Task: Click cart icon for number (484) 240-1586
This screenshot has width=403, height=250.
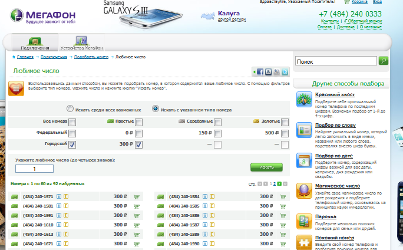Action: click(x=282, y=216)
